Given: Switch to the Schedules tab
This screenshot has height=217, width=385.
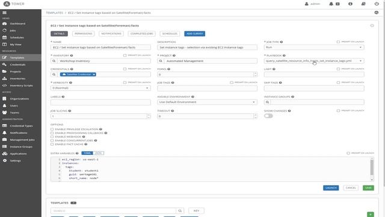Looking at the screenshot, I should 170,34.
